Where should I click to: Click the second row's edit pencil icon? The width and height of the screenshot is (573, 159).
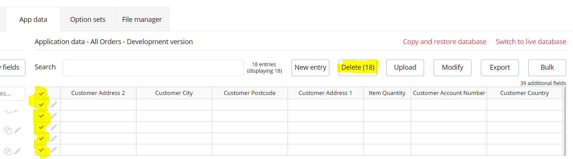tap(54, 116)
